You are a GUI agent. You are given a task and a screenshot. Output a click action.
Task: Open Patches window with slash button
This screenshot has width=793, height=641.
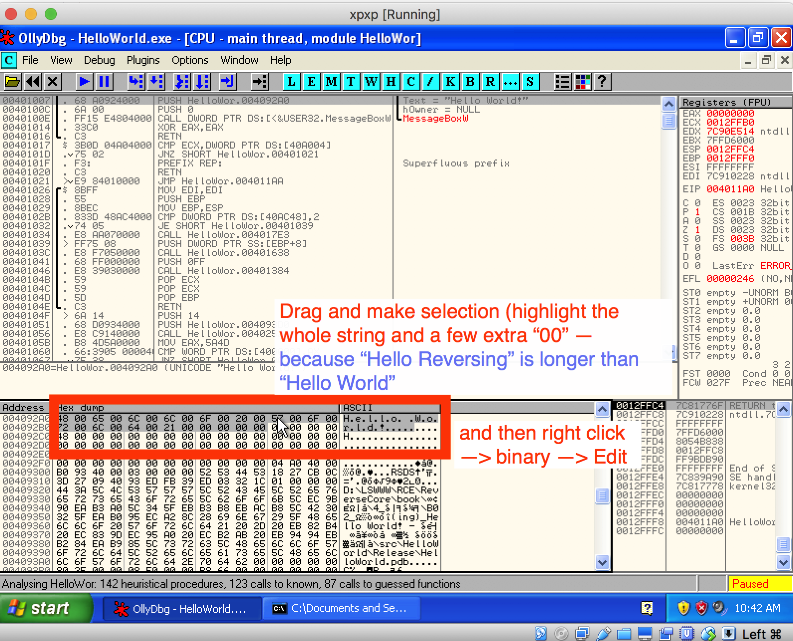point(431,81)
